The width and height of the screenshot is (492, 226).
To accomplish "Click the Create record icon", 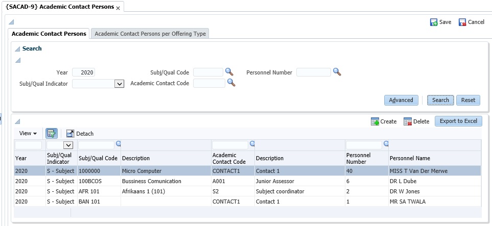I will pyautogui.click(x=375, y=121).
